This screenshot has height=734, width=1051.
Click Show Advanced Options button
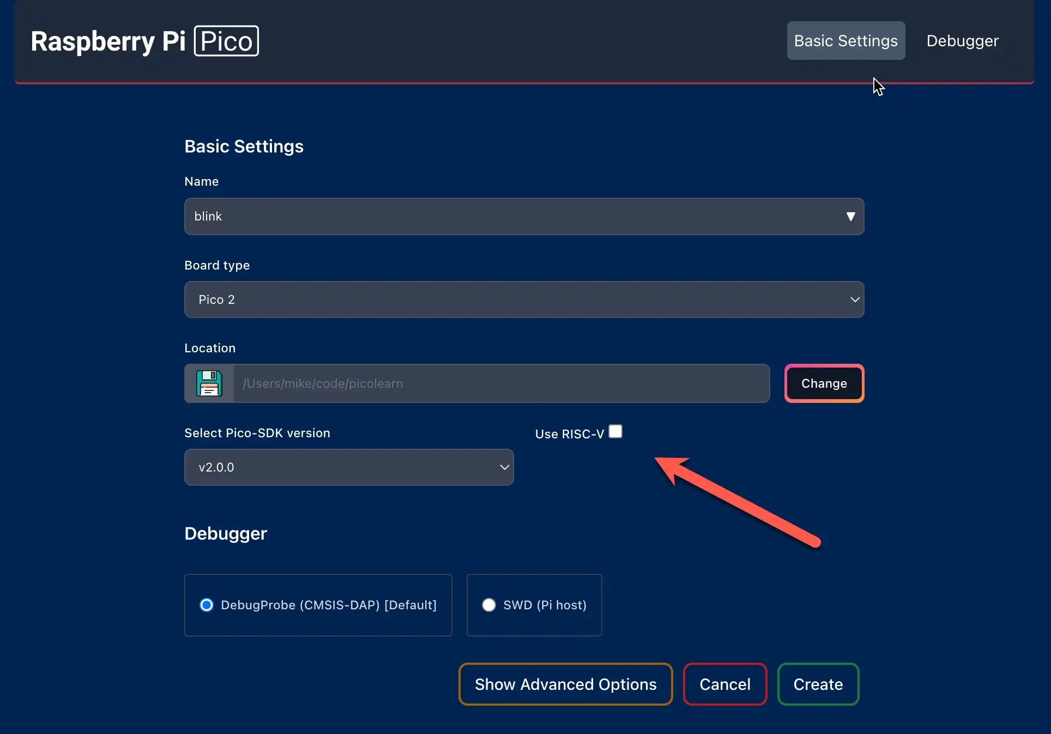point(565,684)
